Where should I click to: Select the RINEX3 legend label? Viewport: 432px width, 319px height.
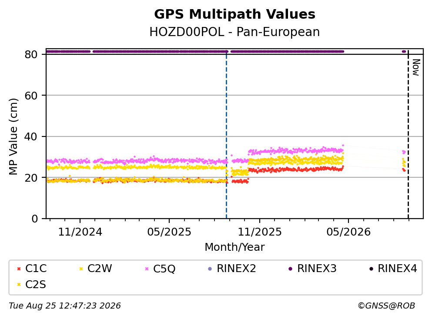click(317, 269)
